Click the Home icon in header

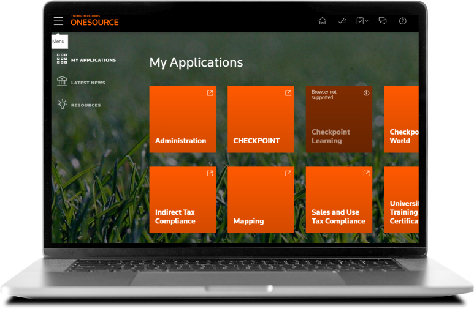pos(323,21)
